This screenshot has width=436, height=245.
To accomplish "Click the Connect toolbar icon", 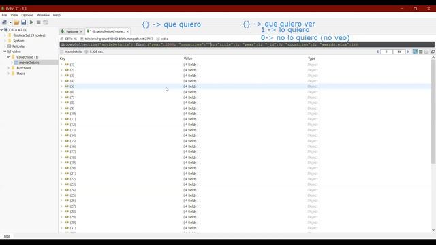I will pyautogui.click(x=5, y=22).
